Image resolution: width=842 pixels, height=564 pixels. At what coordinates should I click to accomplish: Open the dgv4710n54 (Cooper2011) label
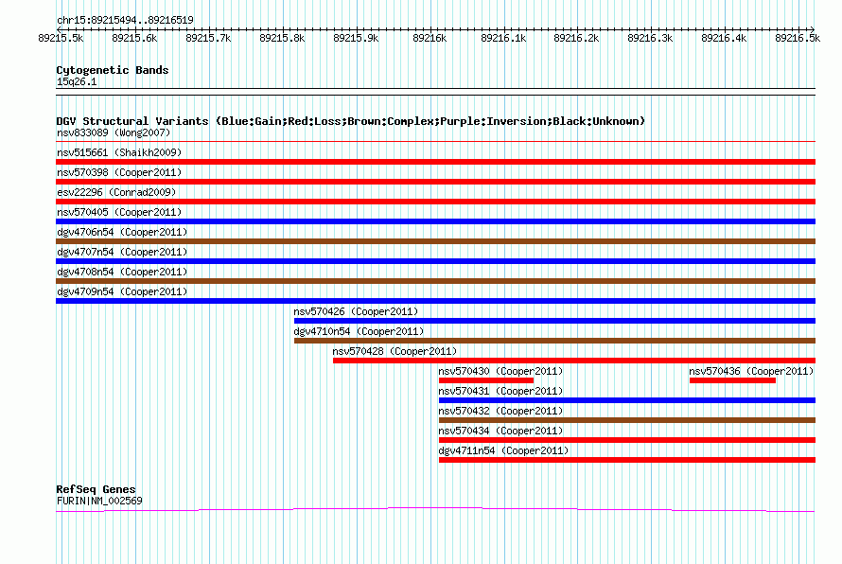point(359,331)
